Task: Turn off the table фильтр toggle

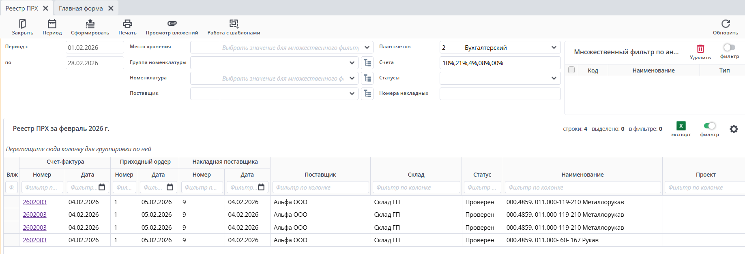Action: pos(709,126)
